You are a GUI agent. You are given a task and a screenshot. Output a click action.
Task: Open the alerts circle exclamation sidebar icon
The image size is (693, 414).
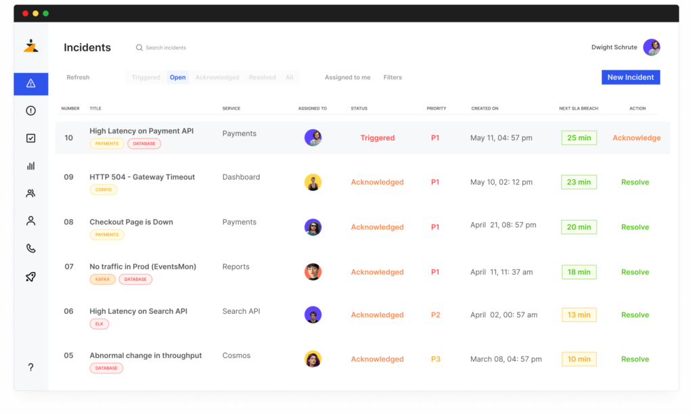[30, 111]
